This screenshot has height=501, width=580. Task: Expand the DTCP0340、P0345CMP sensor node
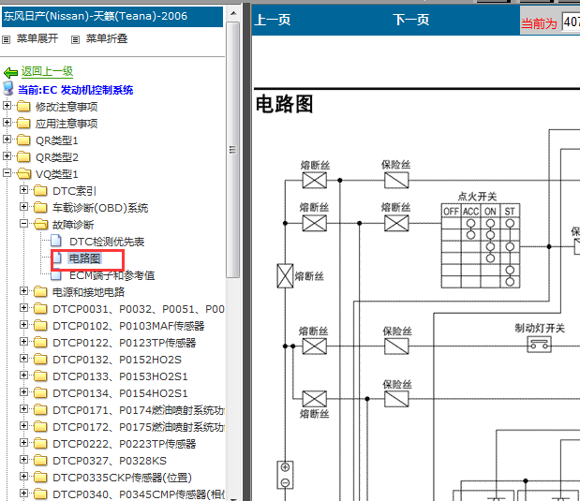(23, 494)
